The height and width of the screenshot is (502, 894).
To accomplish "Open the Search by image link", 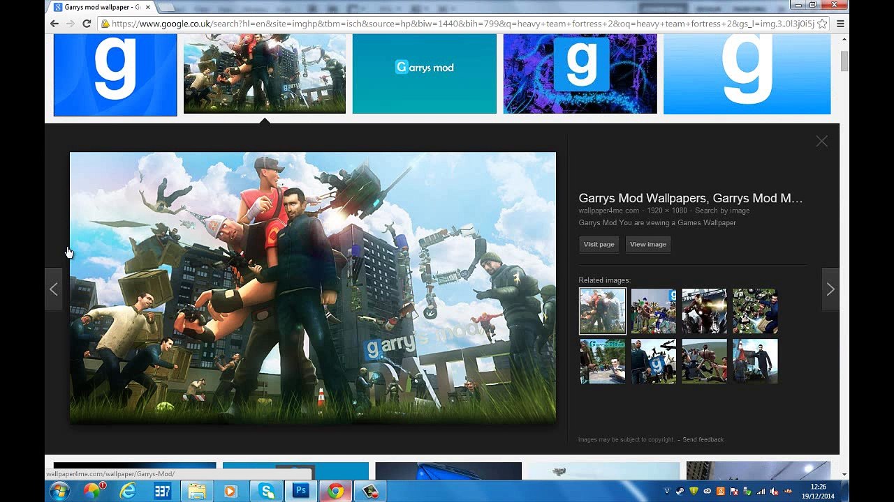I will [722, 211].
